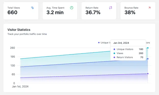Click the 130 y-axis label
This screenshot has height=95, width=159.
[x=13, y=66]
